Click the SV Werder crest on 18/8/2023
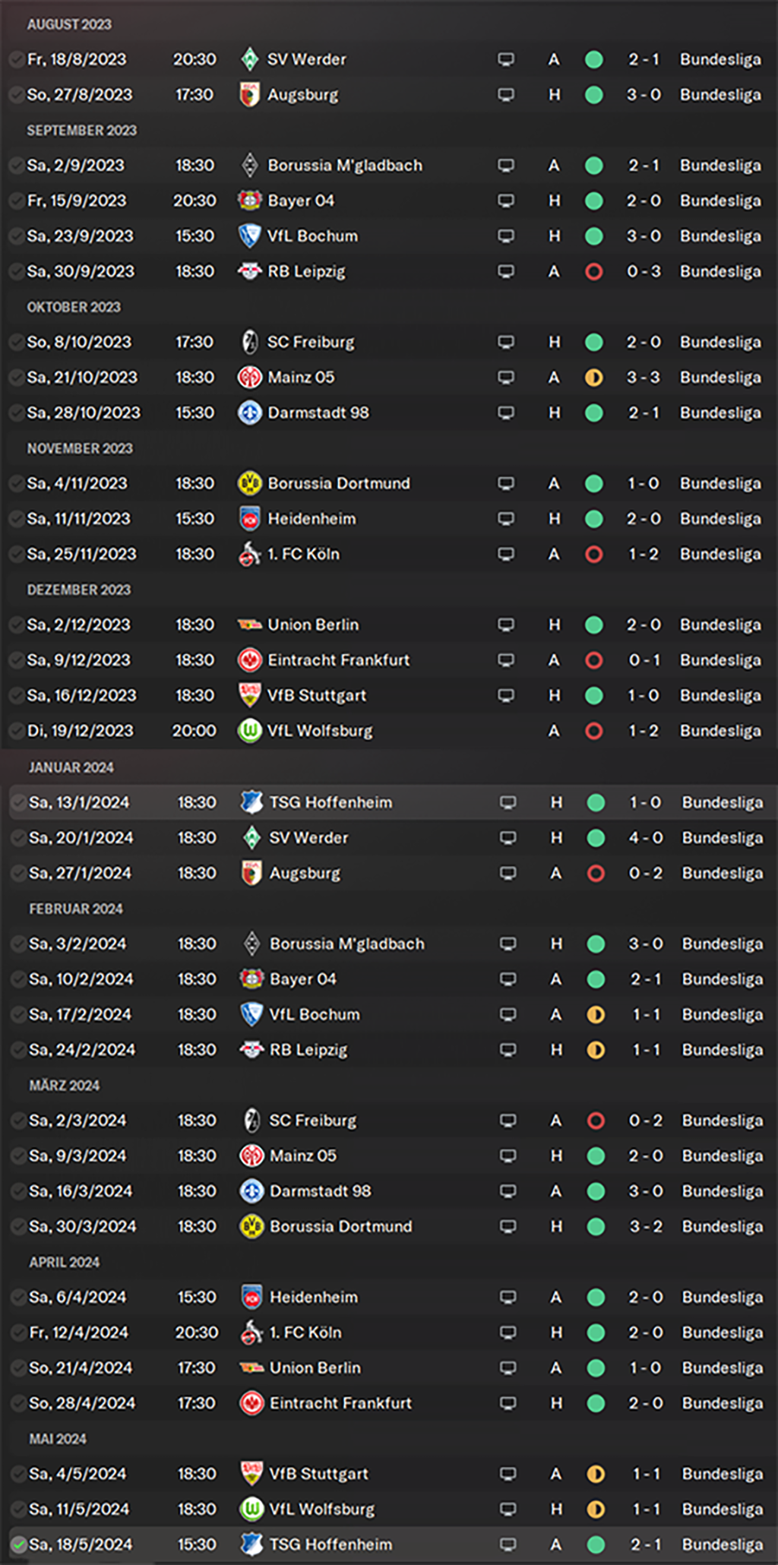Image resolution: width=778 pixels, height=1565 pixels. pos(249,59)
